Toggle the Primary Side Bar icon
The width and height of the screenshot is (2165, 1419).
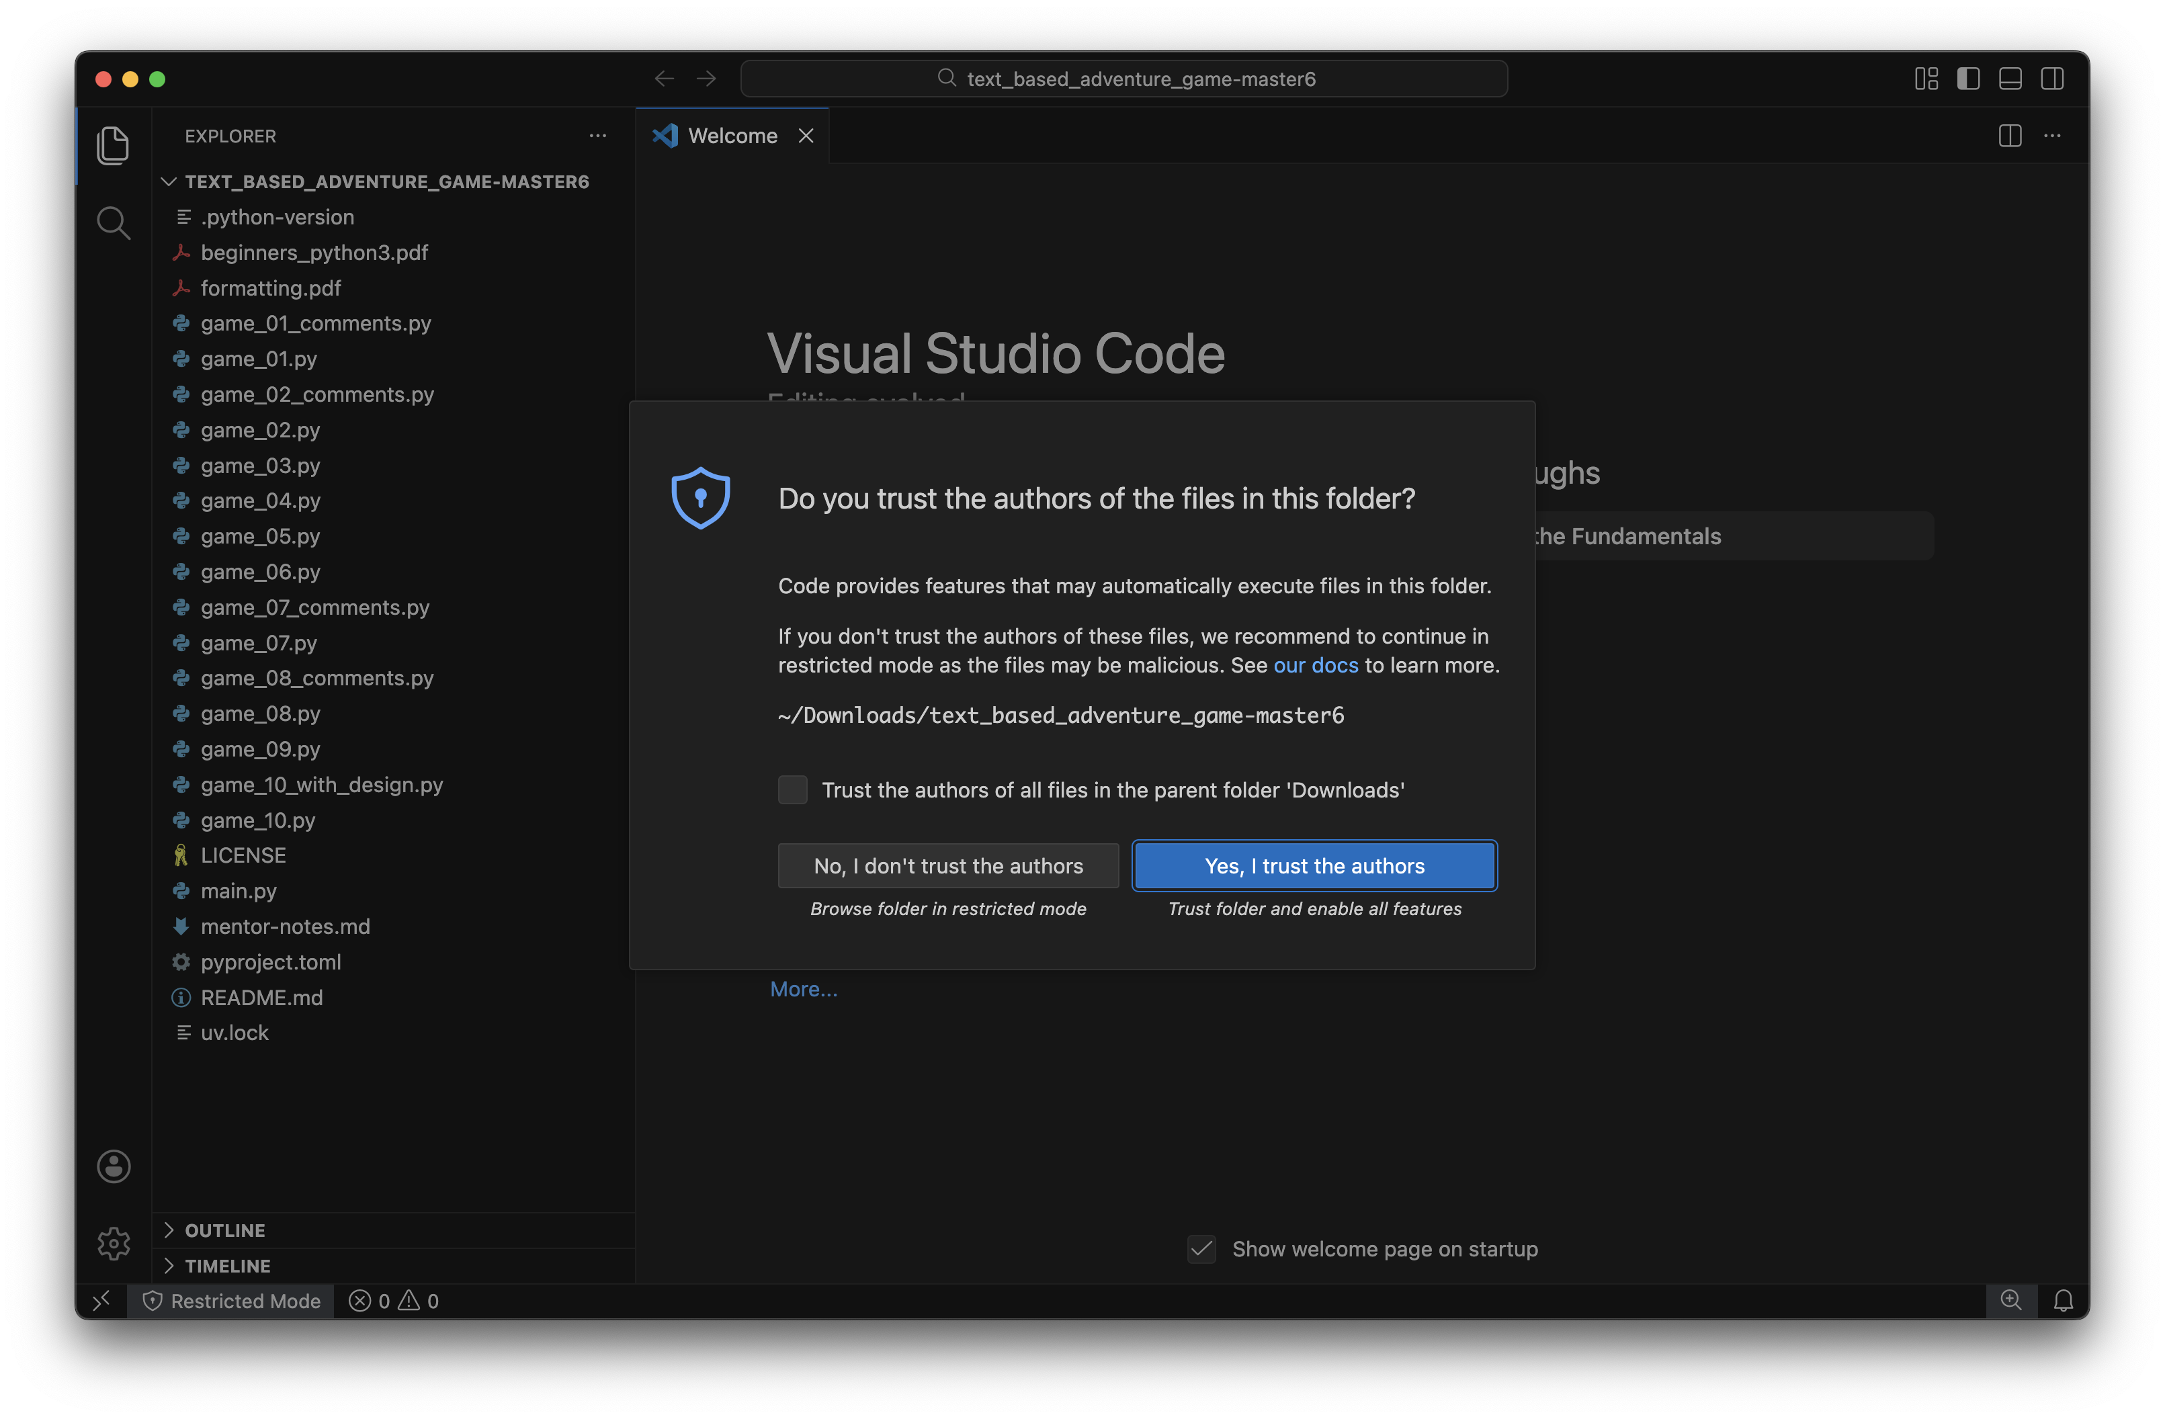coord(1967,79)
